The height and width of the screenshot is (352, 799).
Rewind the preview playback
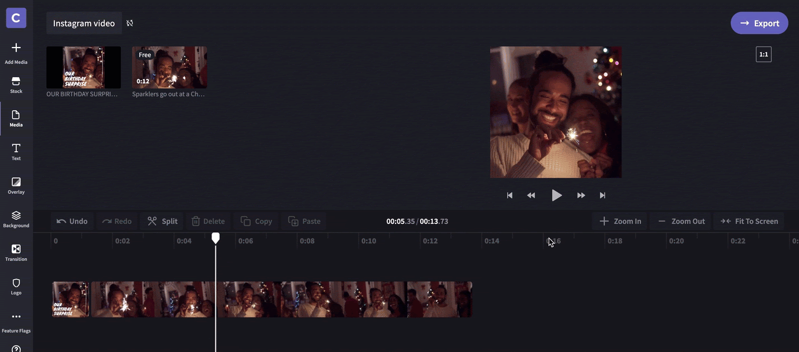[531, 195]
